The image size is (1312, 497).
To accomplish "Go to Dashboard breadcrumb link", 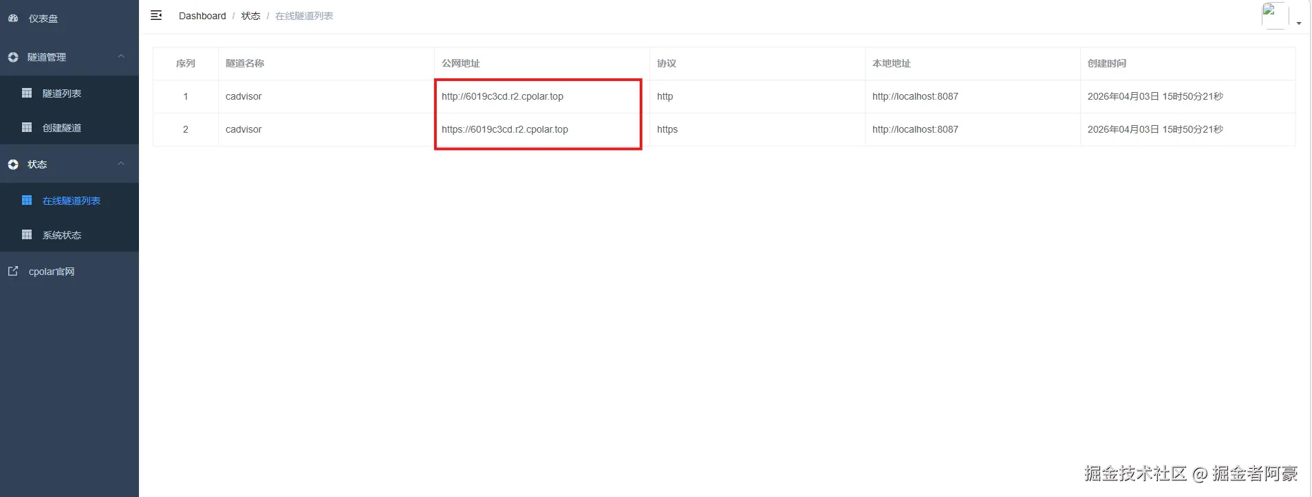I will click(x=202, y=16).
